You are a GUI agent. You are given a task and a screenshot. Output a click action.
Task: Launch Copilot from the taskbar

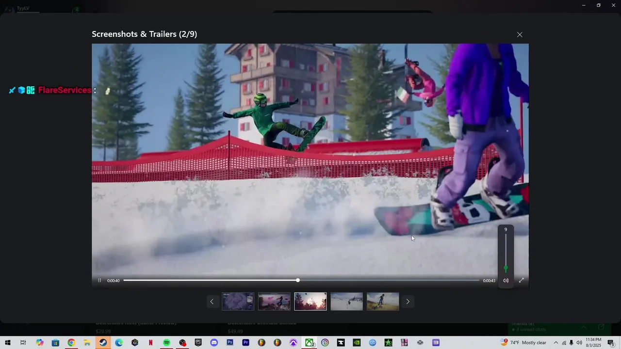[39, 343]
